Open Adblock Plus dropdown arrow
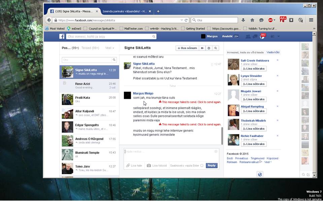The height and width of the screenshot is (201, 323). click(x=275, y=20)
